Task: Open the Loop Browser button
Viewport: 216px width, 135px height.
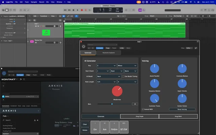Action: click(x=209, y=10)
